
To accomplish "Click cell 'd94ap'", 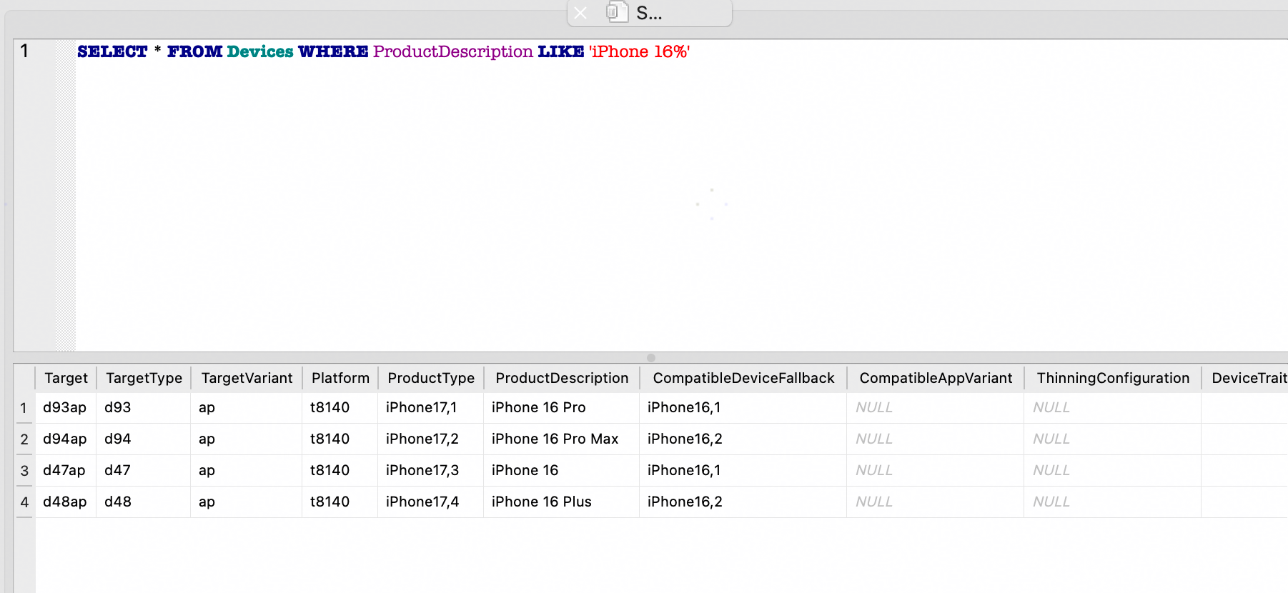I will pyautogui.click(x=65, y=439).
